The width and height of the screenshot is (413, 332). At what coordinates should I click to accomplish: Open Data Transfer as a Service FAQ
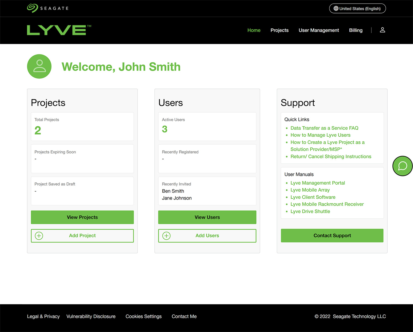pos(324,128)
